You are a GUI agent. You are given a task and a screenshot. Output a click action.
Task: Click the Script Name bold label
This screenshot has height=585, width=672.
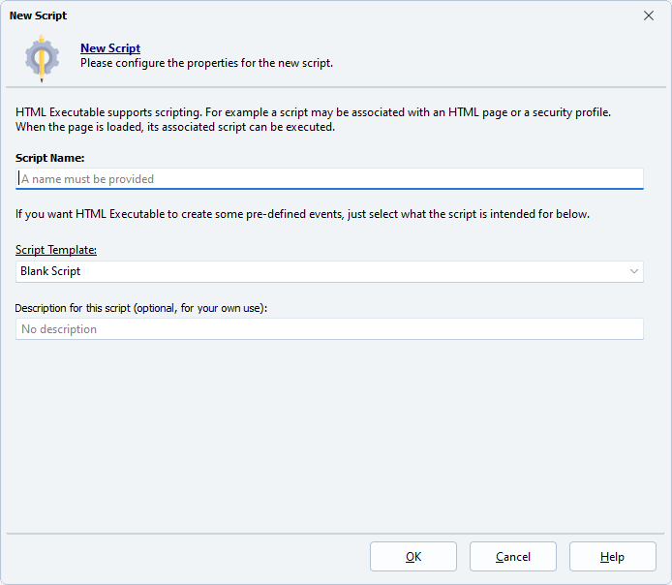pyautogui.click(x=50, y=157)
